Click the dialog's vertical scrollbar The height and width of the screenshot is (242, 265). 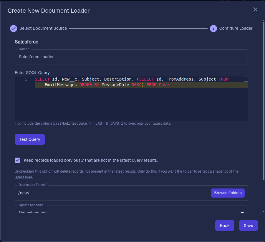[263, 100]
